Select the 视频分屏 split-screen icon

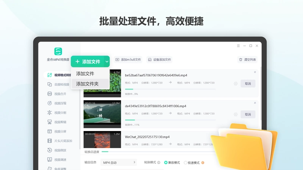(x=50, y=131)
